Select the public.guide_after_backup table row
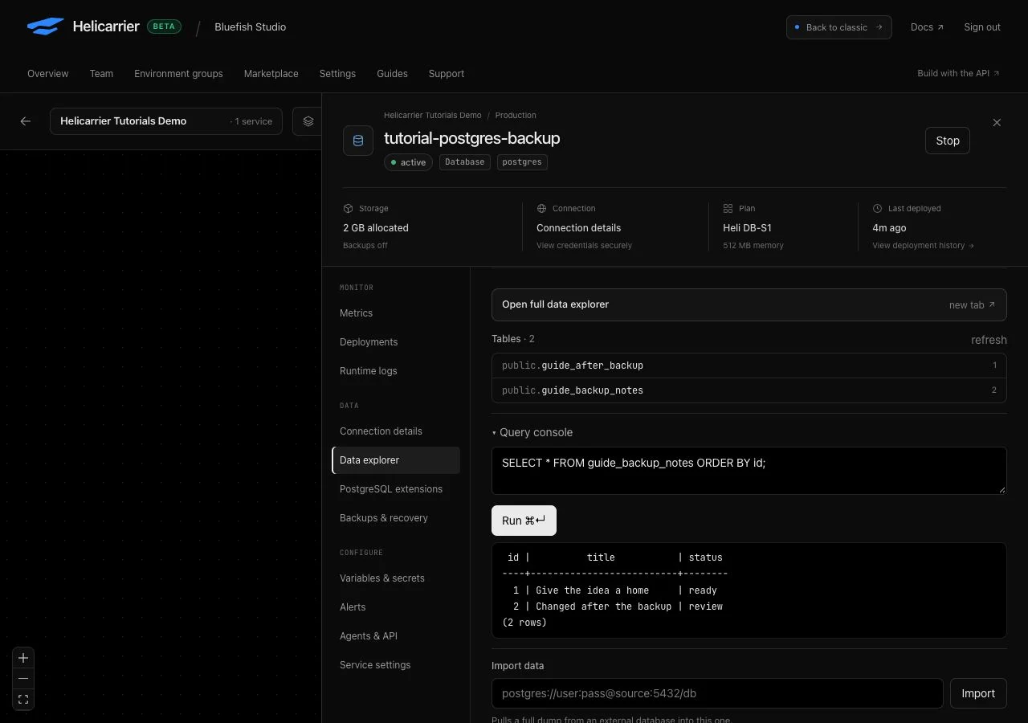Image resolution: width=1028 pixels, height=723 pixels. [x=749, y=366]
